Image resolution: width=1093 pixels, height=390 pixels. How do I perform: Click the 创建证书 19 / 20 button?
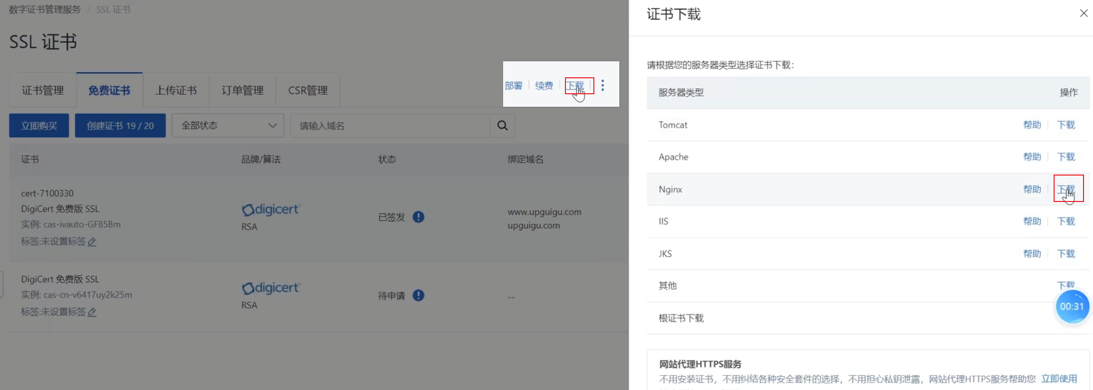coord(120,126)
